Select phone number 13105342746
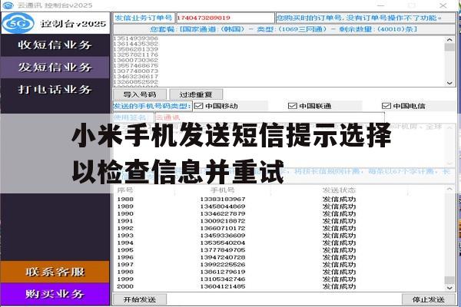Viewport: 461px width, 307px height. click(223, 279)
